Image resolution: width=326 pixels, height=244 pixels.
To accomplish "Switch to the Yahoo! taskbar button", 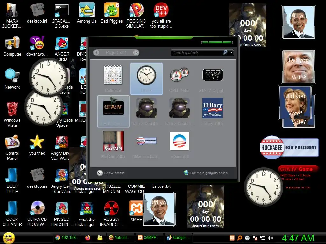I will 120,238.
